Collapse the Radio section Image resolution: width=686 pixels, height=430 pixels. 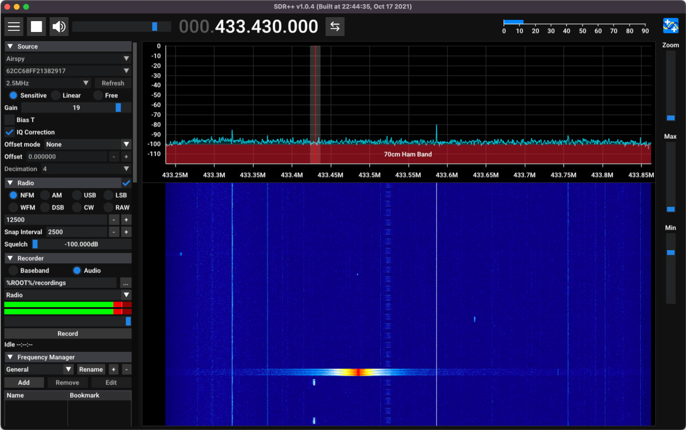coord(62,183)
